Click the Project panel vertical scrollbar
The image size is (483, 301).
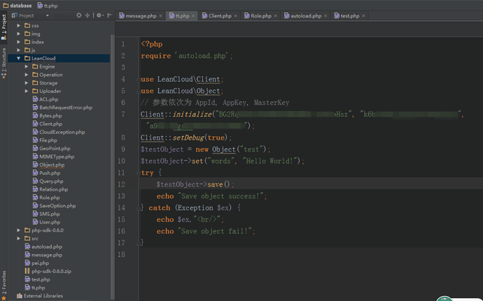(x=113, y=166)
